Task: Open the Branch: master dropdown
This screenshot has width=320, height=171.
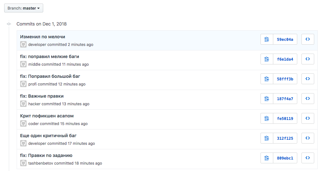Action: point(24,8)
